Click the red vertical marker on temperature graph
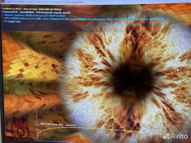191x143 pixels. click(37, 124)
